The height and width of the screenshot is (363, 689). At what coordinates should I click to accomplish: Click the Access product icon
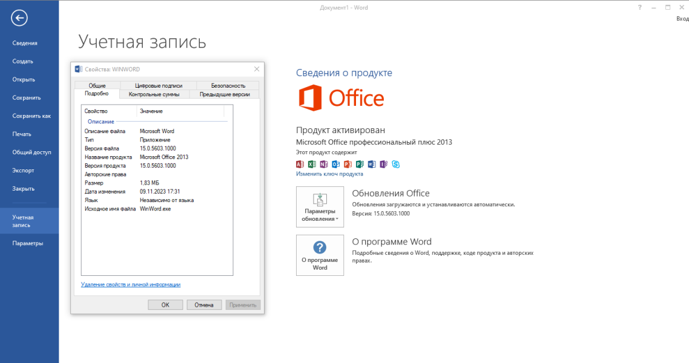coord(300,164)
